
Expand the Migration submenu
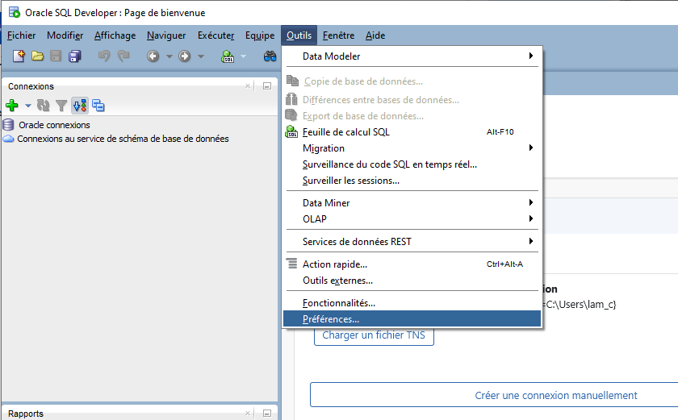pyautogui.click(x=412, y=148)
